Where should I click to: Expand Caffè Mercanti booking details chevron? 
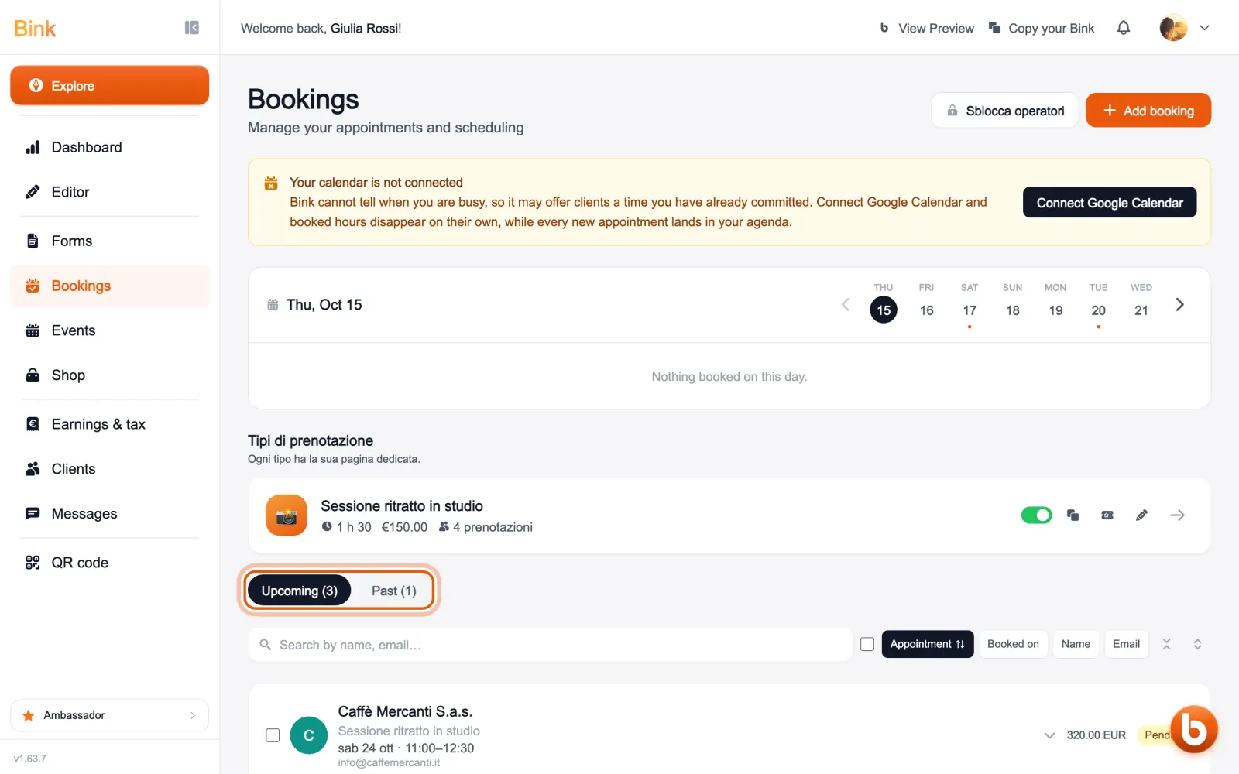1049,735
